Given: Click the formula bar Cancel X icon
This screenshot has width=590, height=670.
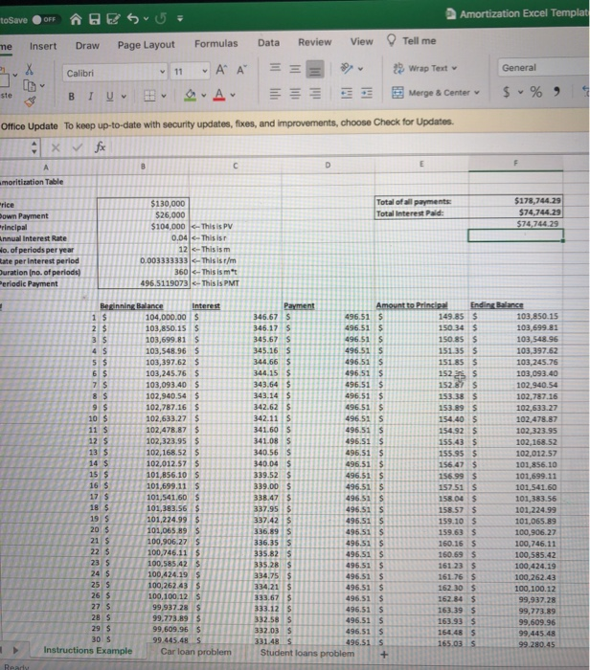Looking at the screenshot, I should pyautogui.click(x=56, y=147).
